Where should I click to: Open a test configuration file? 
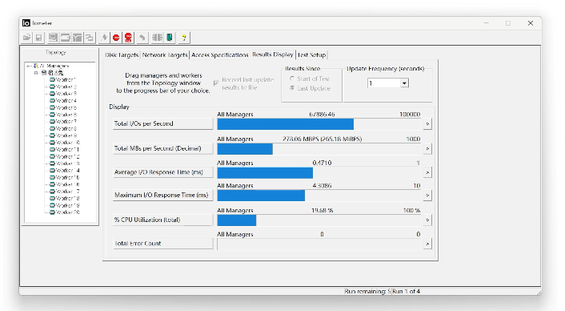(26, 38)
